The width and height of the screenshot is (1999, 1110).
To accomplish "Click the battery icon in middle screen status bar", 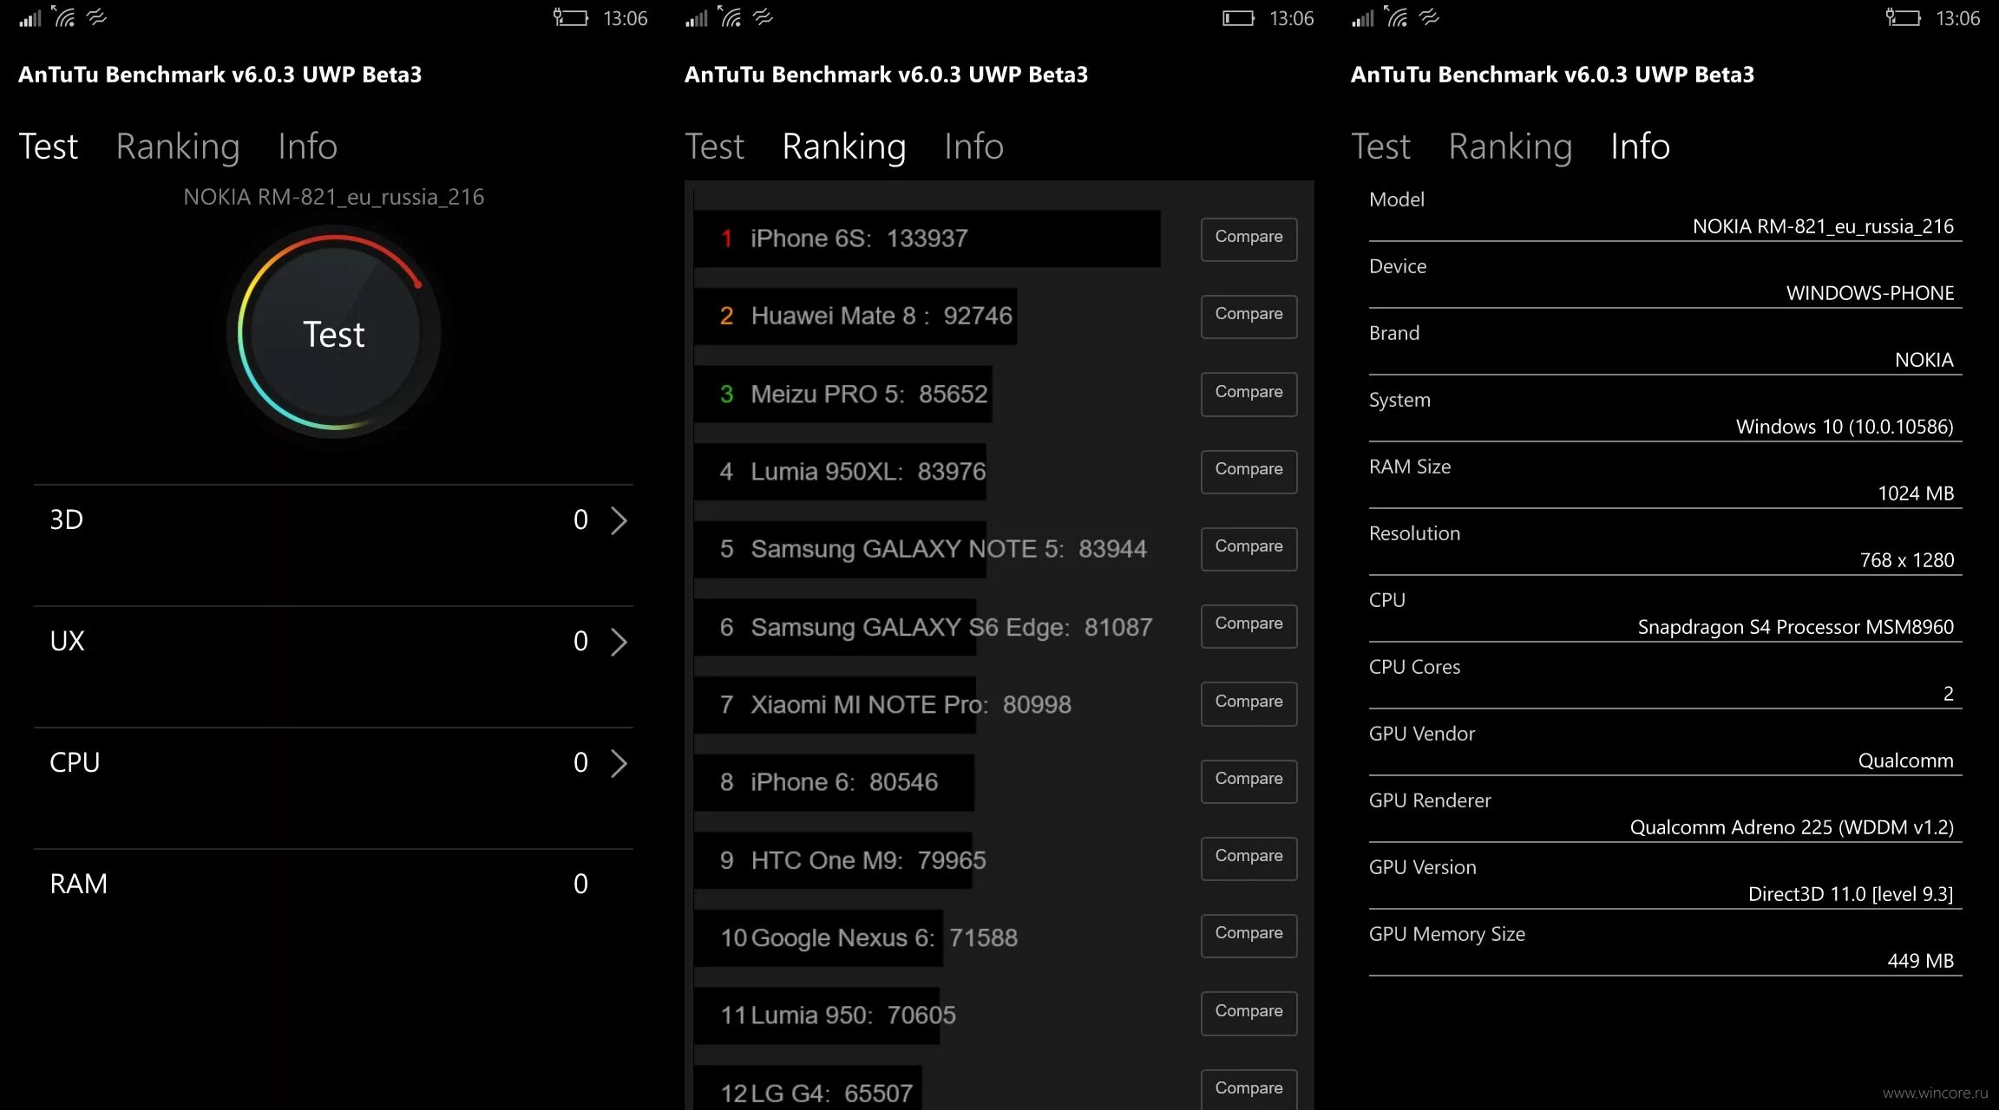I will pyautogui.click(x=1238, y=17).
